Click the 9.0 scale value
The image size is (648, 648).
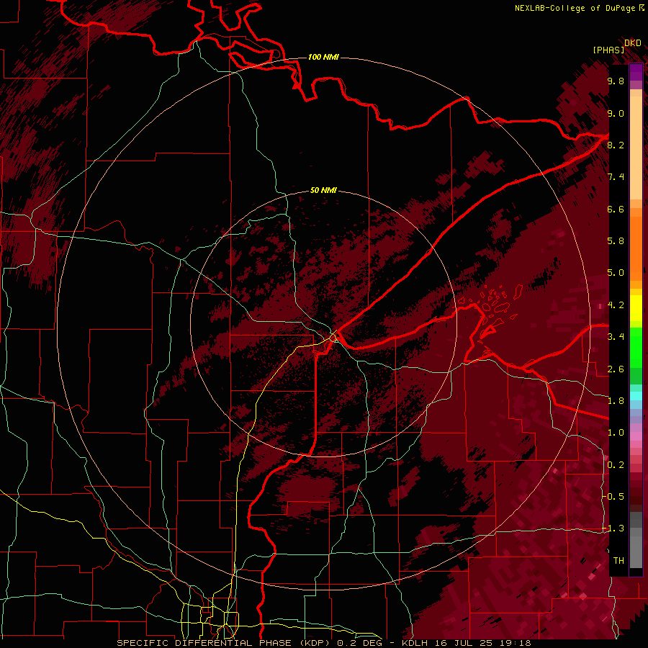tap(616, 113)
